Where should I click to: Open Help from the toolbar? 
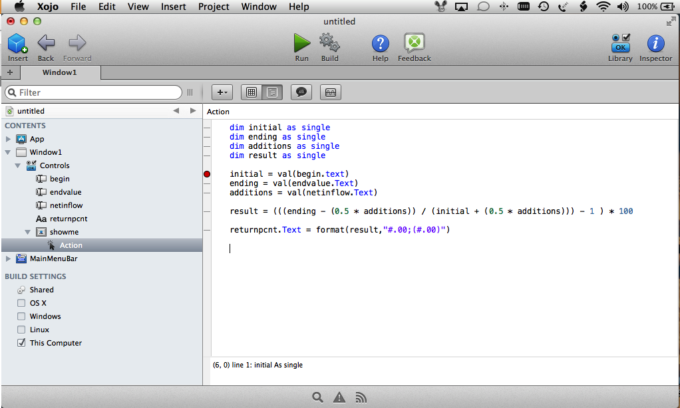[x=381, y=43]
